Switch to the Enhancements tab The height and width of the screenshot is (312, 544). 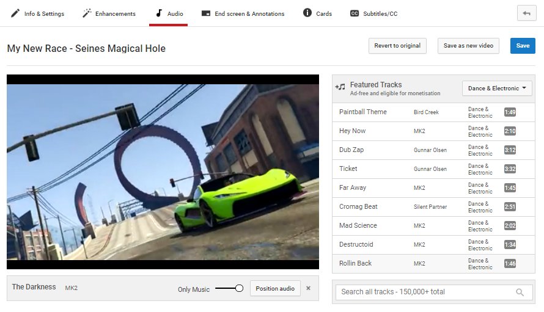[x=109, y=13]
